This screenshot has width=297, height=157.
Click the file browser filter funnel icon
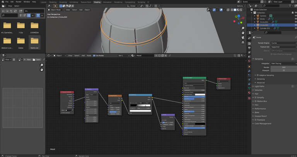click(x=38, y=15)
